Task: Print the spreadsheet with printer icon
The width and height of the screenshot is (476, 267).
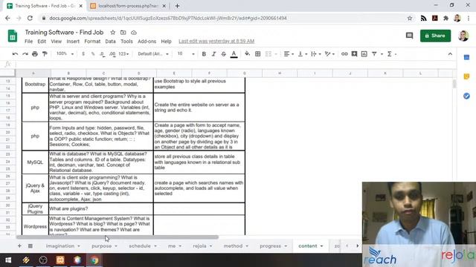Action: 35,54
